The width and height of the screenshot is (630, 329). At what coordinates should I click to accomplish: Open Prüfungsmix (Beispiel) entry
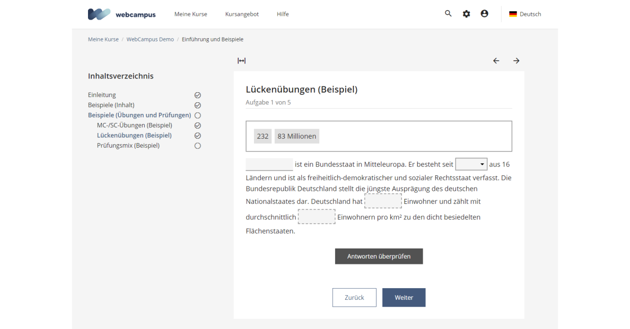pos(128,145)
